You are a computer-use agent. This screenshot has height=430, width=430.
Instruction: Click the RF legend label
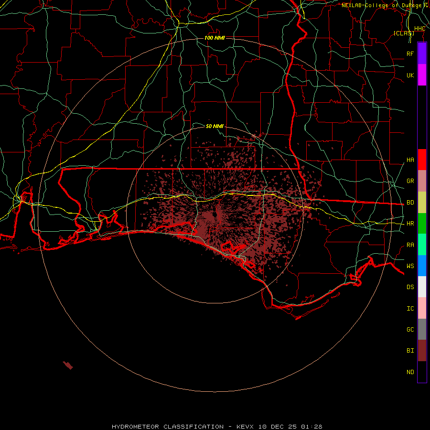coord(410,54)
